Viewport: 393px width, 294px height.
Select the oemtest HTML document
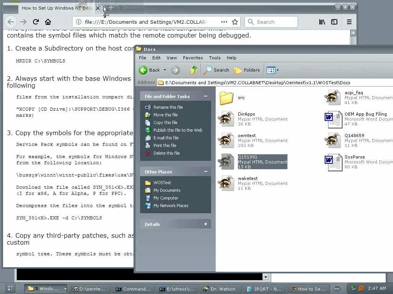coord(253,140)
